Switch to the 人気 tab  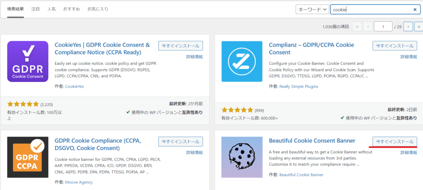point(51,9)
